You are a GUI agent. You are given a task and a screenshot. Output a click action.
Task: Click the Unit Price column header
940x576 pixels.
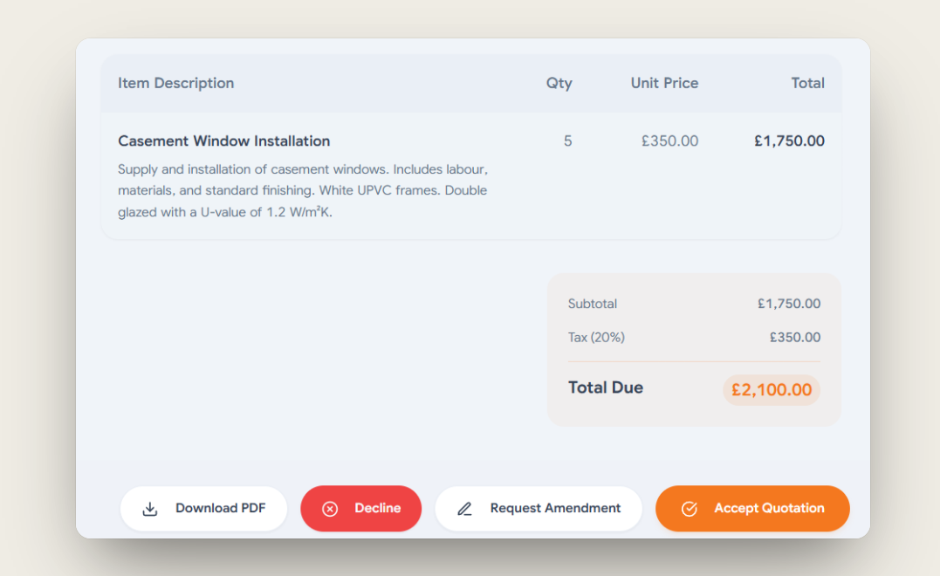(x=664, y=83)
